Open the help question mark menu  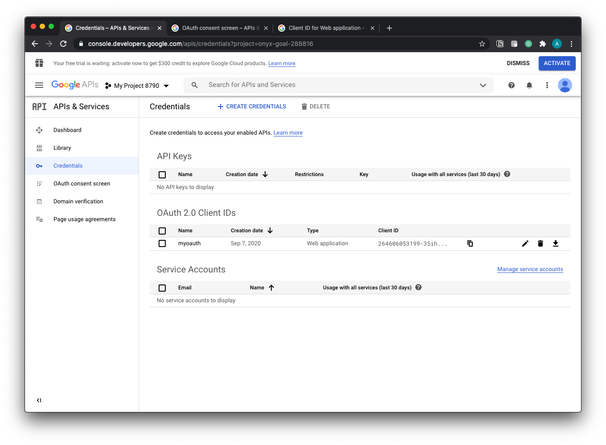click(x=512, y=85)
